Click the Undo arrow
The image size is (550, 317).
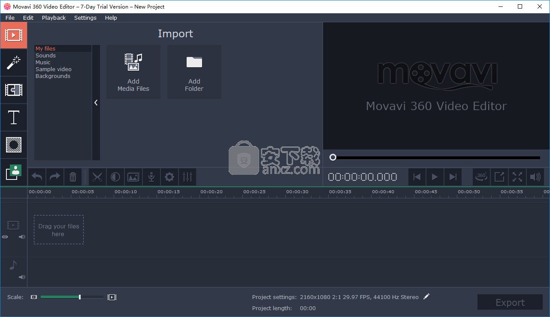tap(37, 177)
